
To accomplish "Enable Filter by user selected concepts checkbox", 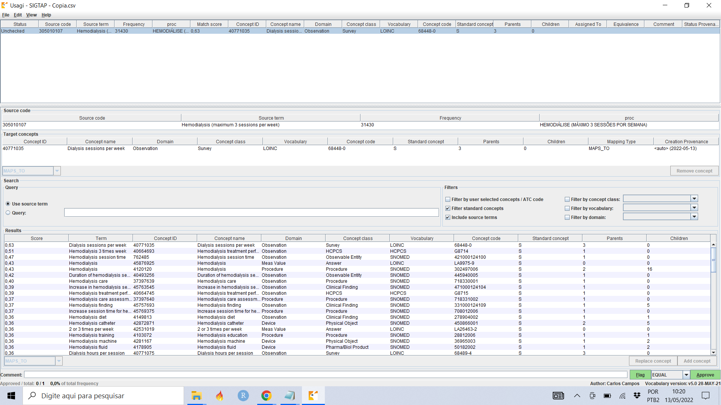I will 448,199.
